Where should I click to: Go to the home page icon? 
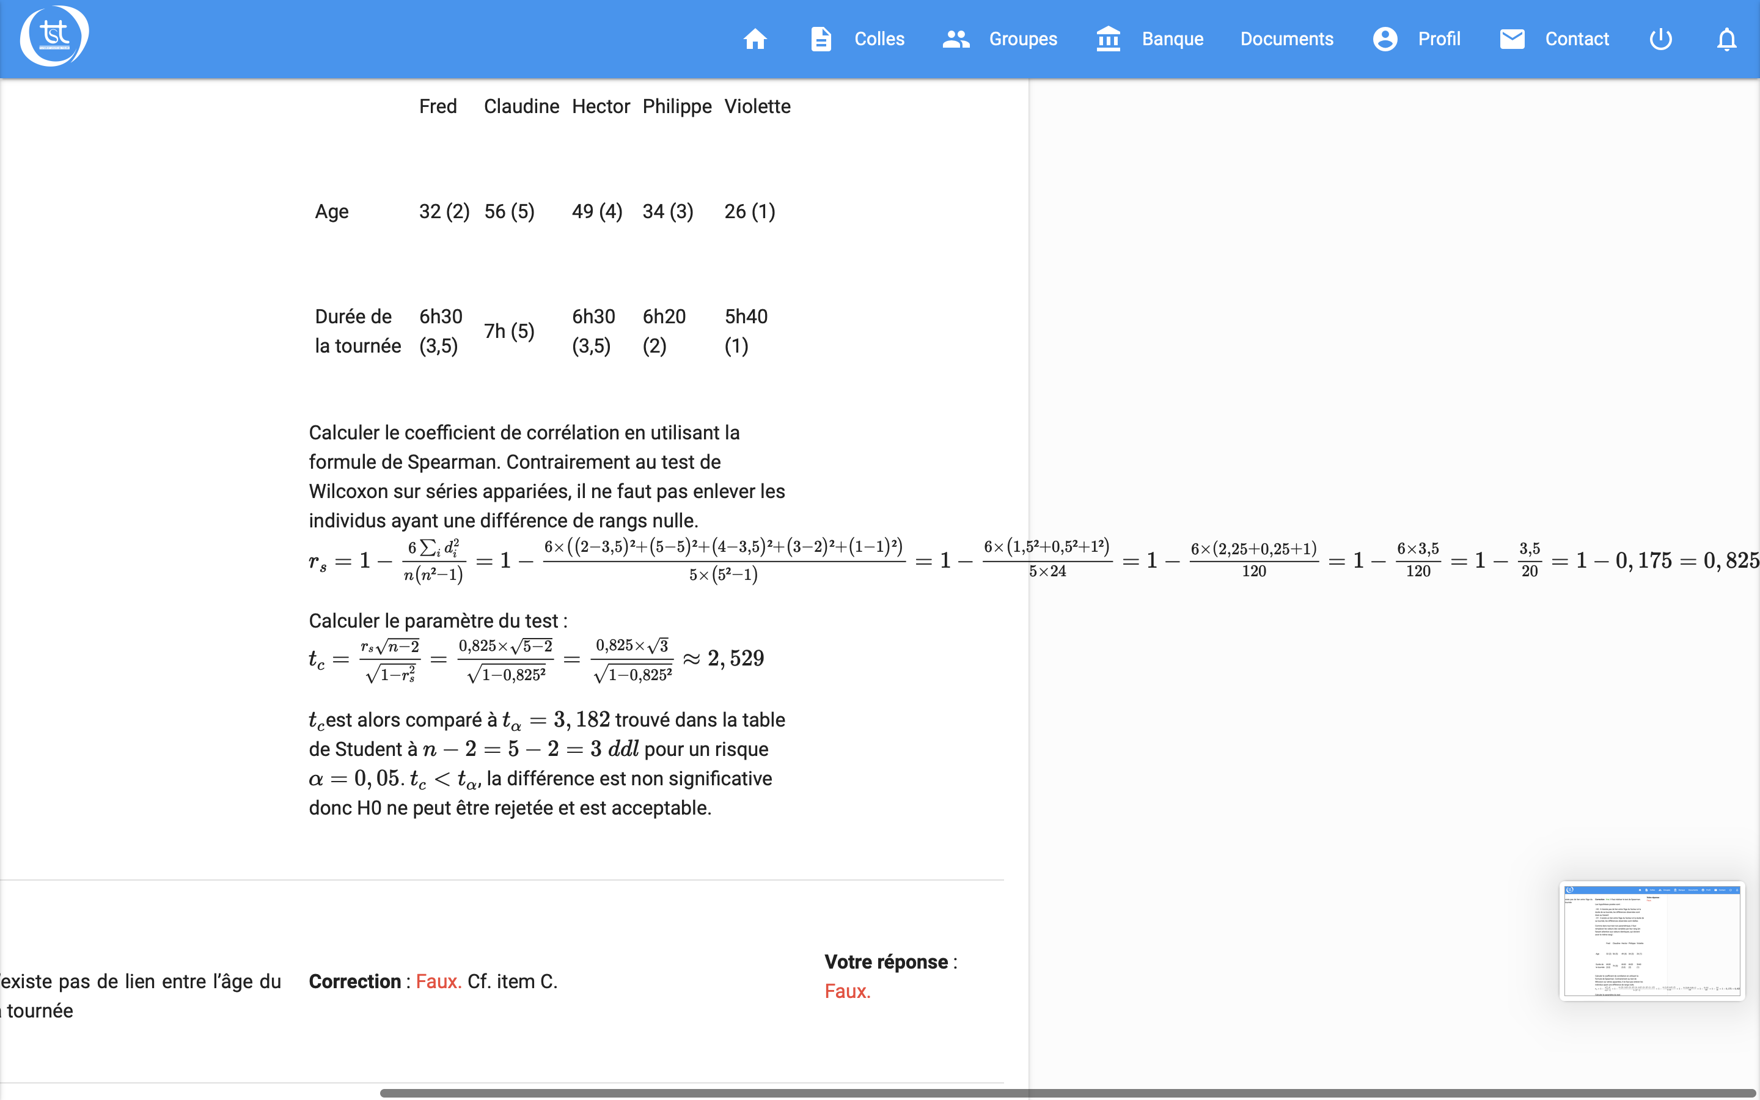pyautogui.click(x=755, y=38)
